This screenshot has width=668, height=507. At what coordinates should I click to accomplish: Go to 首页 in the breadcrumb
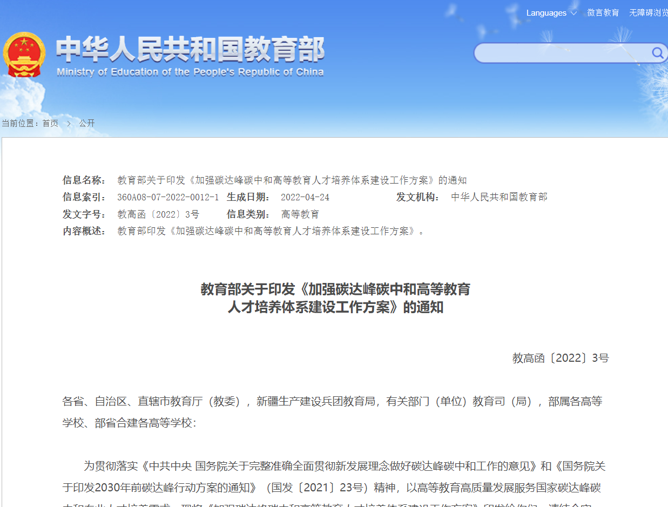(x=50, y=124)
